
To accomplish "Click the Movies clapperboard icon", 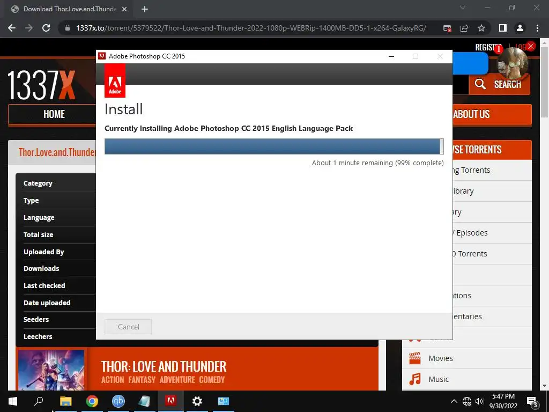I will [415, 358].
